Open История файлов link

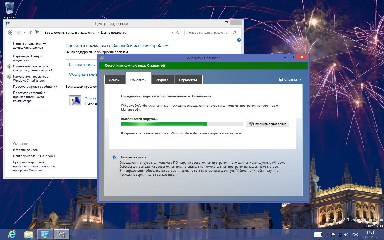click(25, 150)
